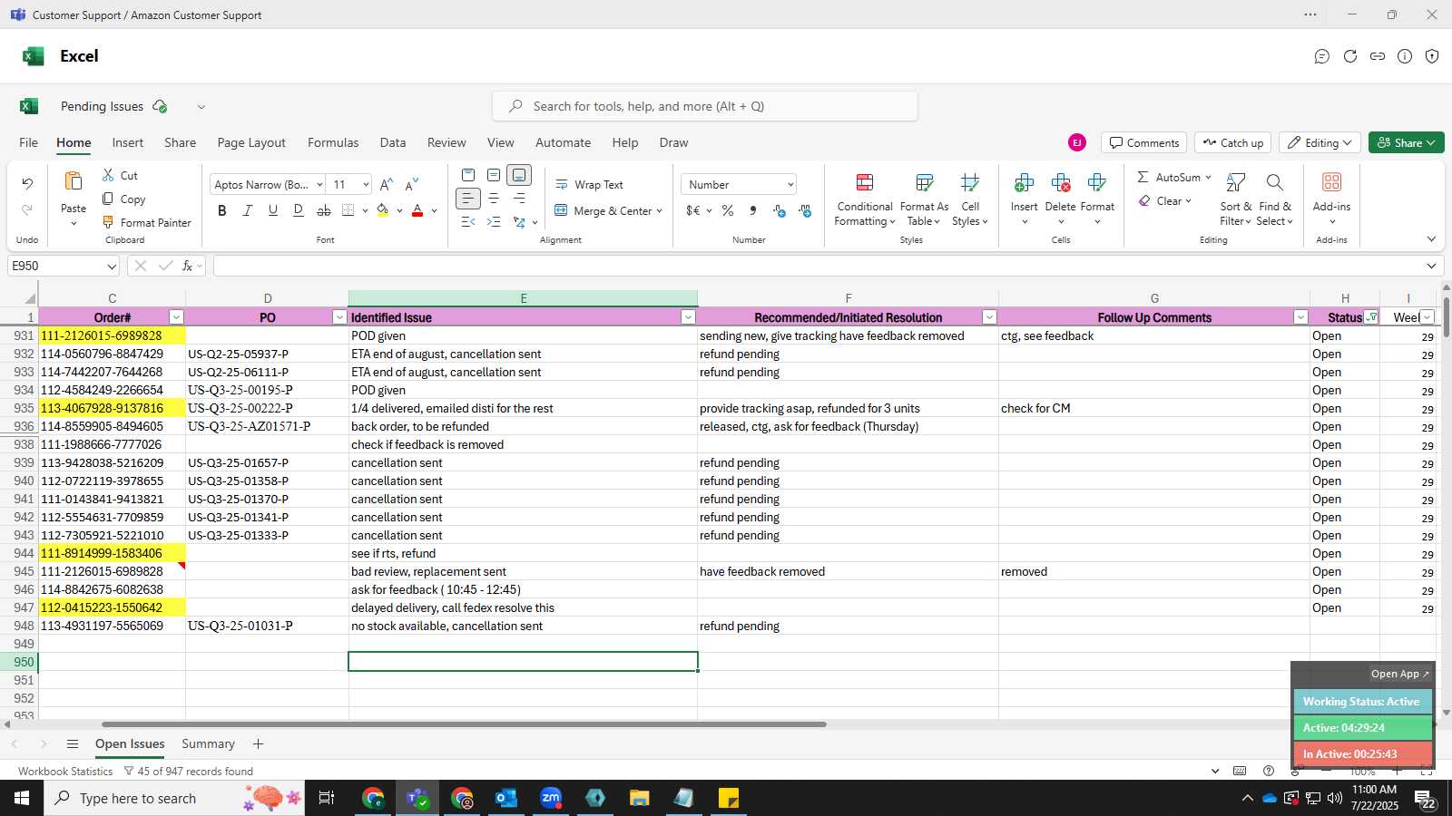This screenshot has height=816, width=1452.
Task: Open File Explorer from the taskbar
Action: [640, 798]
